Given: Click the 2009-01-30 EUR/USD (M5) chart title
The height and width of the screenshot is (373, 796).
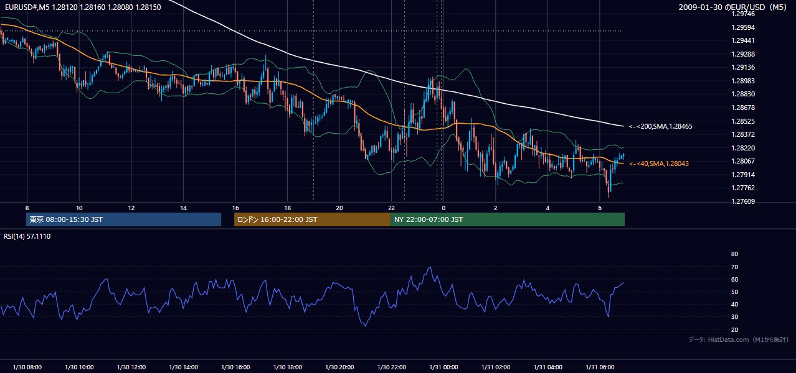Looking at the screenshot, I should click(732, 7).
